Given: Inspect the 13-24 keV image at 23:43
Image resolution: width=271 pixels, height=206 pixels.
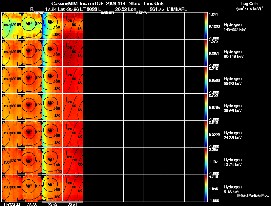Looking at the screenshot, I should pos(53,161).
